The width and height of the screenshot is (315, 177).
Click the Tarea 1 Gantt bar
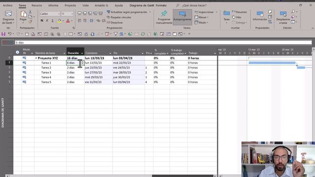[x=272, y=63]
